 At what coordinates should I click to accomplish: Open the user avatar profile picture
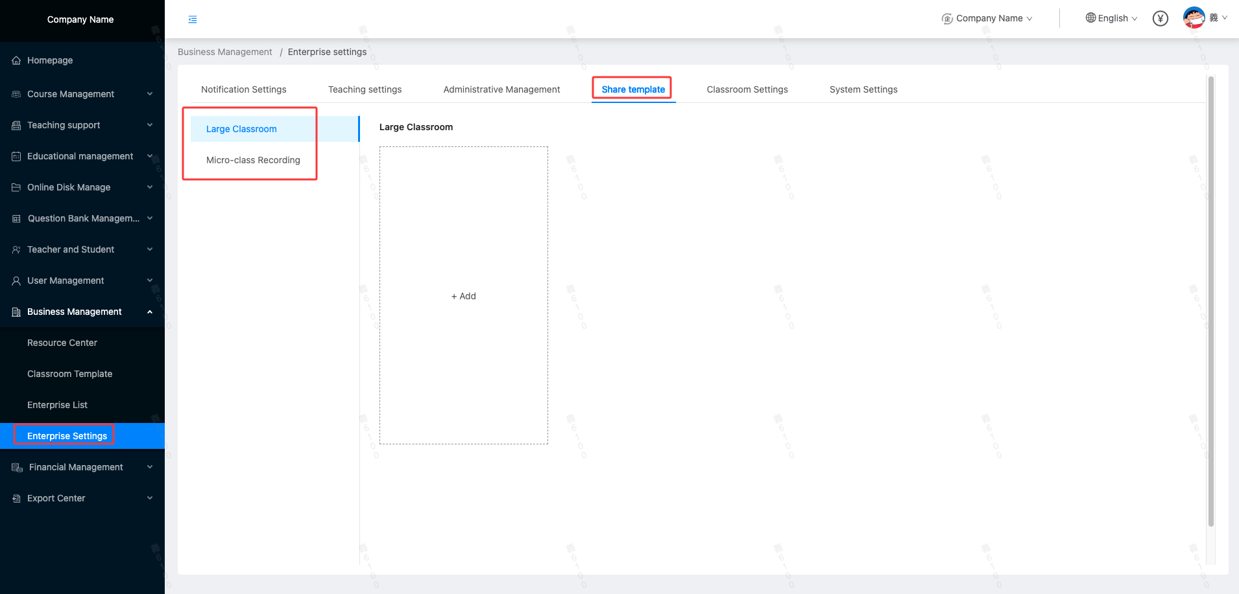[1194, 17]
